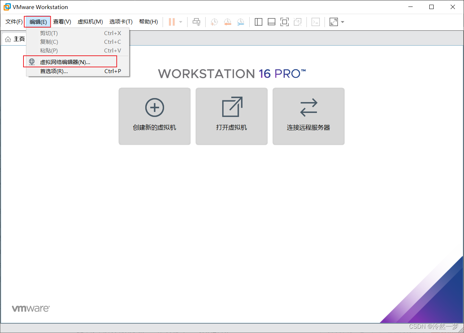Click the 连接远程服务器 tile
Viewport: 464px width, 333px height.
coord(309,116)
